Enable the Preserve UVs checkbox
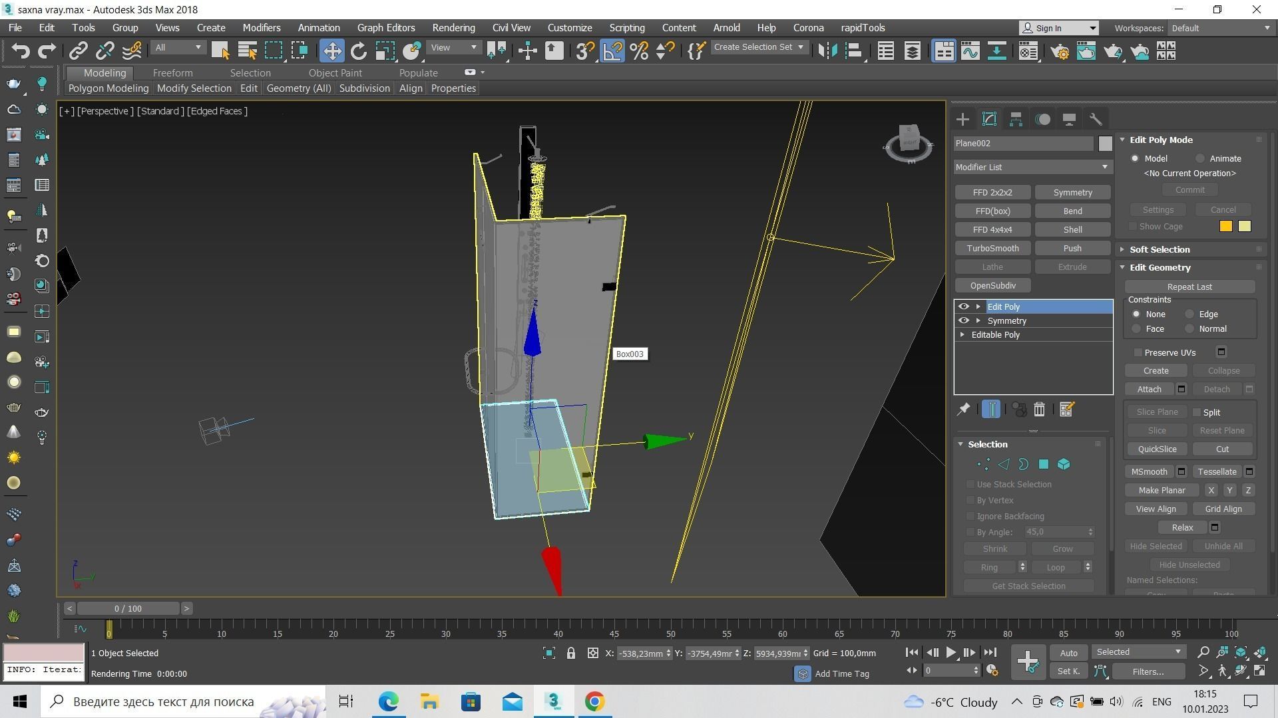Screen dimensions: 1278x718 [x=1138, y=353]
